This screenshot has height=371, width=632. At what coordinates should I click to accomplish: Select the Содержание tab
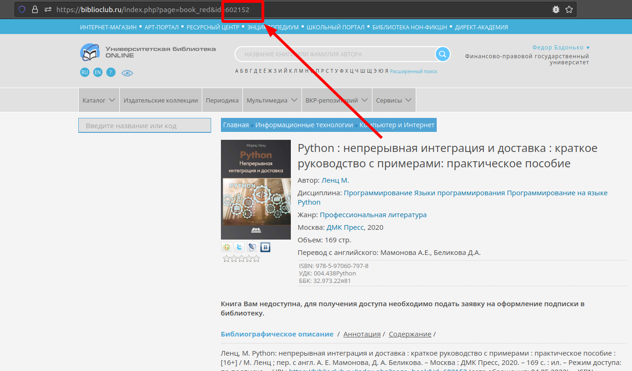(x=410, y=334)
